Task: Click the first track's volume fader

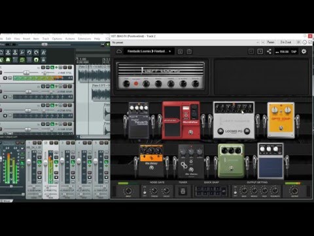Action: (x=26, y=73)
